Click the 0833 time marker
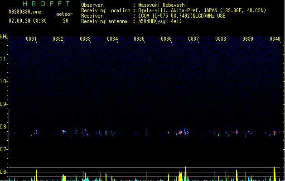This screenshot has height=181, width=285. coord(85,39)
